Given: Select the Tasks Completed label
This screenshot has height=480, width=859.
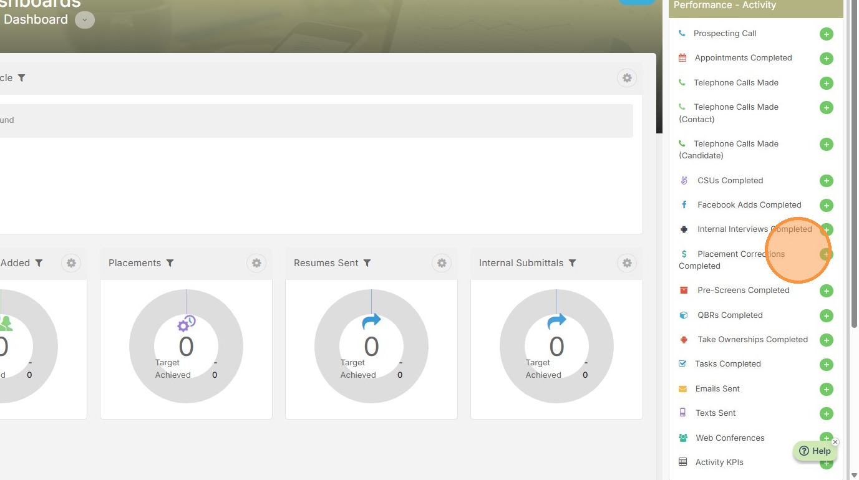Looking at the screenshot, I should coord(728,364).
